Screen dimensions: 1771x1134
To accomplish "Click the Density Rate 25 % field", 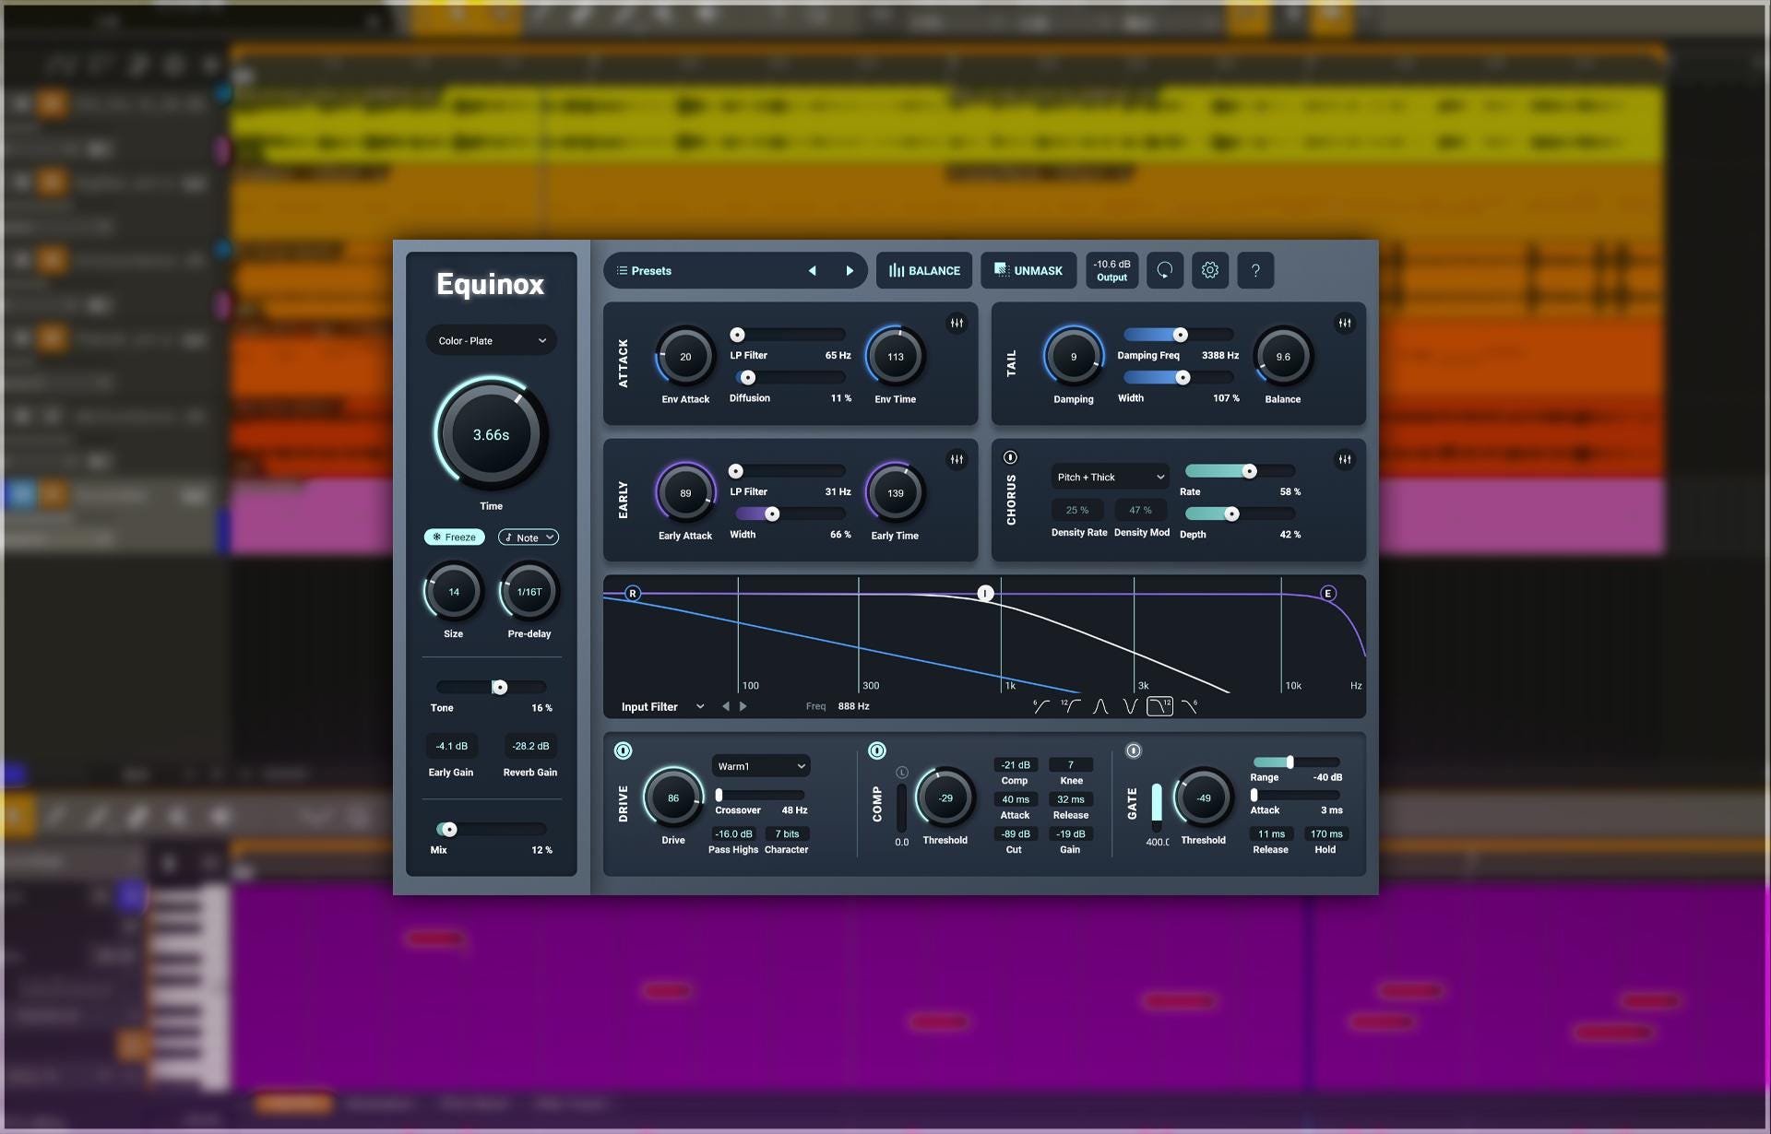I will pyautogui.click(x=1077, y=510).
